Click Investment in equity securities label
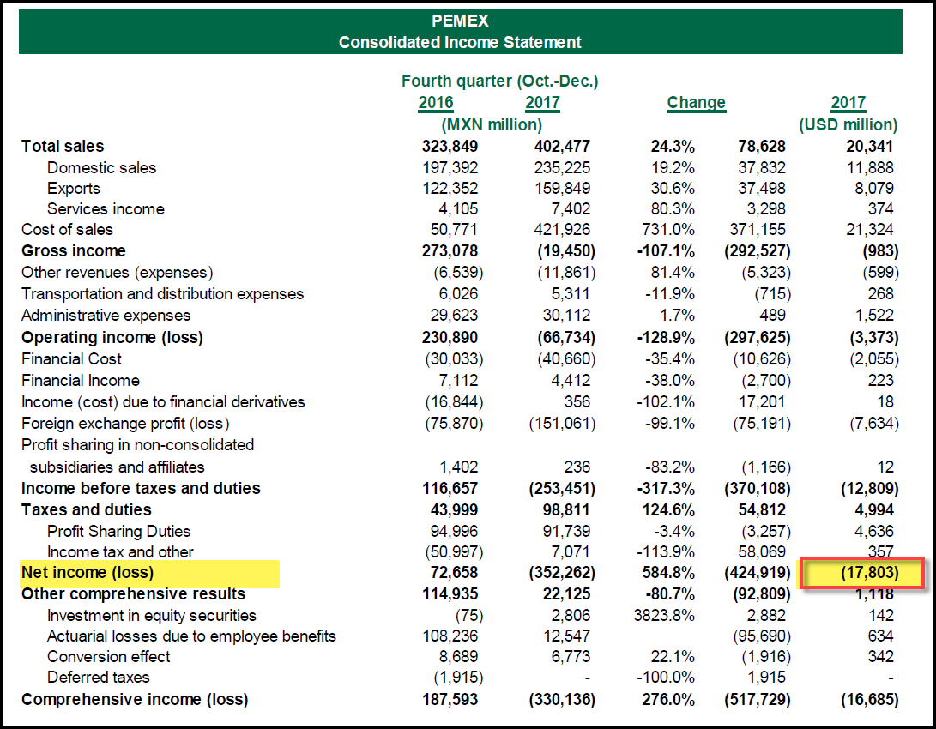Screen dimensions: 936x729 coord(152,616)
